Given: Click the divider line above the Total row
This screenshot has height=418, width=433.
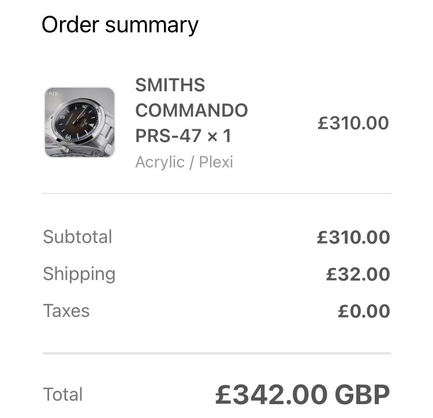Looking at the screenshot, I should [x=216, y=353].
